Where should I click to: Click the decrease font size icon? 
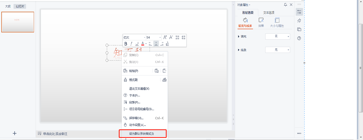click(x=171, y=37)
